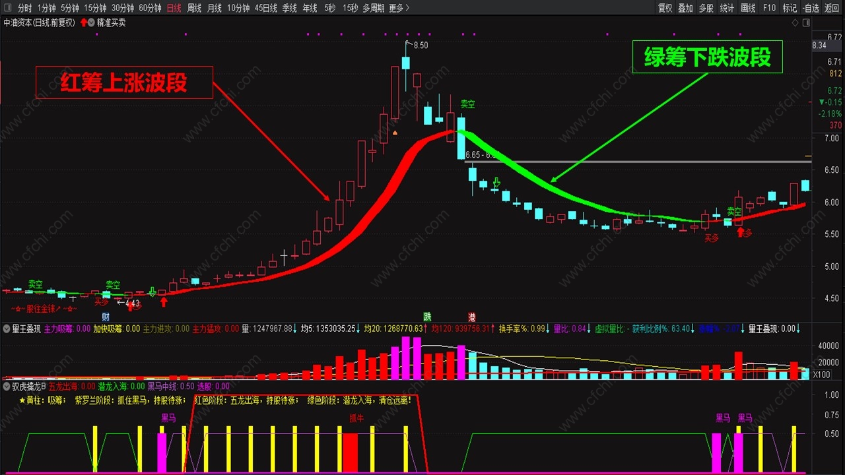Switch to 月线 monthly chart
Viewport: 845px width, 475px height.
click(215, 8)
